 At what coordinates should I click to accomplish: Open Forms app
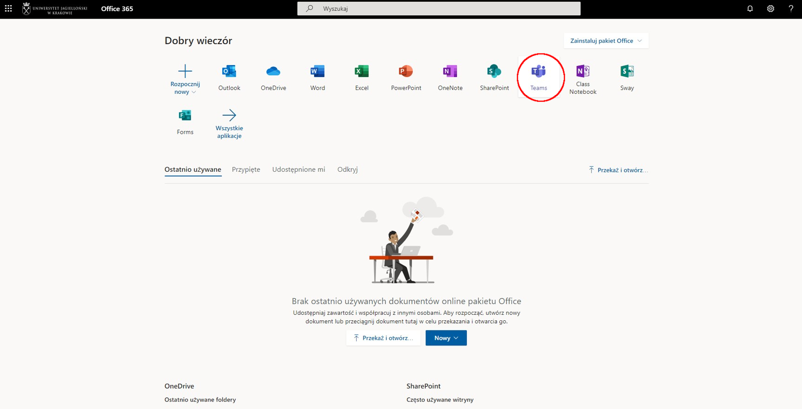coord(185,122)
